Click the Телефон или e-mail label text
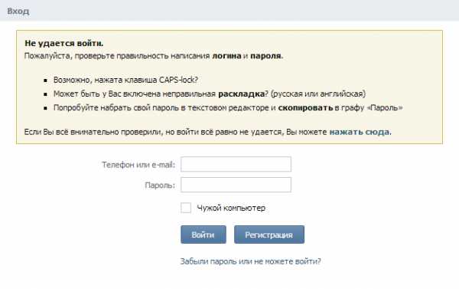This screenshot has width=459, height=289. [x=138, y=165]
